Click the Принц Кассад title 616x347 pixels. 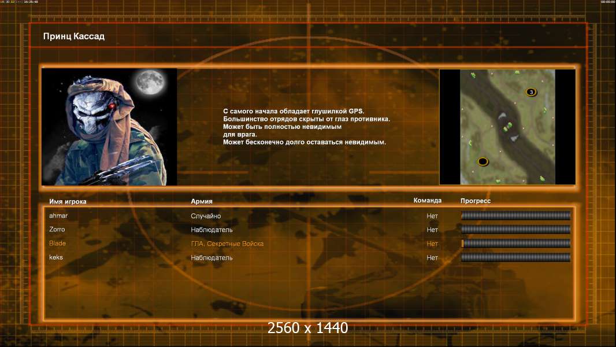click(74, 36)
